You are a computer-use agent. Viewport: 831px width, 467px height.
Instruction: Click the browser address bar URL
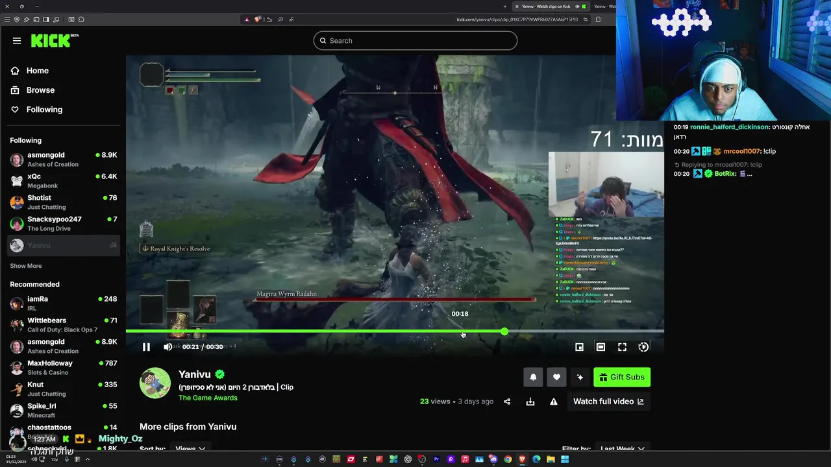[x=517, y=19]
